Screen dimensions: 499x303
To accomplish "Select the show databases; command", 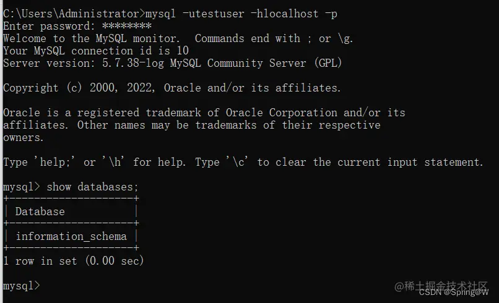I will click(93, 187).
